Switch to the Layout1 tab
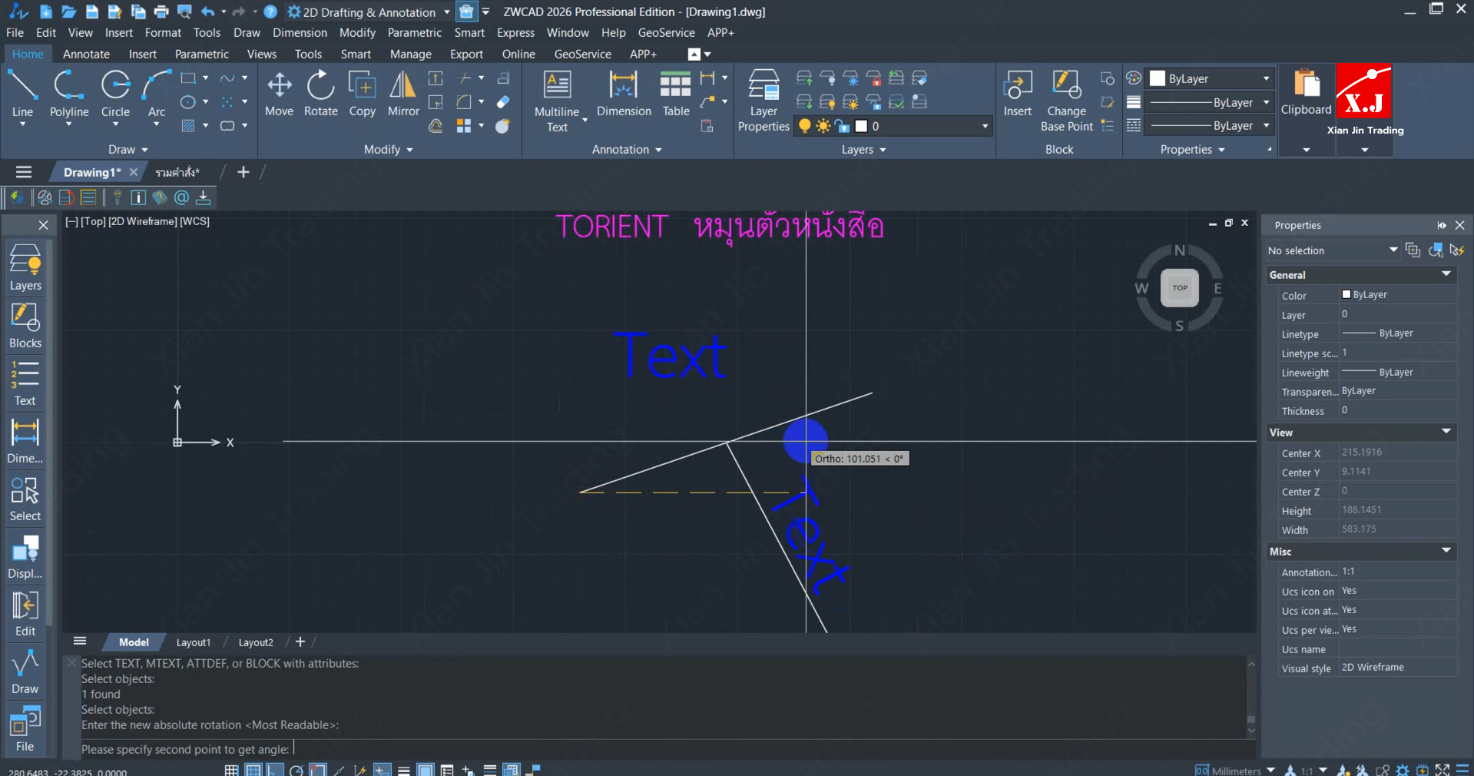Image resolution: width=1474 pixels, height=776 pixels. coord(193,642)
